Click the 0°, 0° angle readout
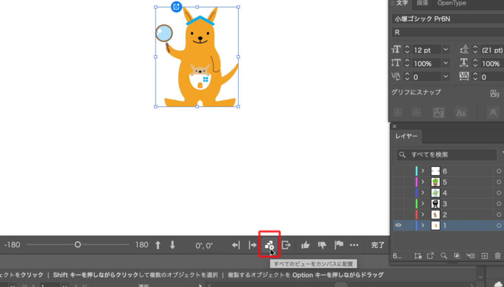The image size is (504, 287). coord(204,246)
